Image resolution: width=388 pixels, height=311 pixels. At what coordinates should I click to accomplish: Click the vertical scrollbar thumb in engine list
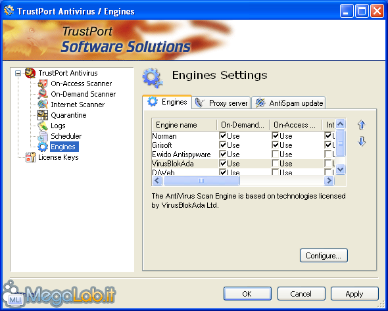tap(341, 143)
